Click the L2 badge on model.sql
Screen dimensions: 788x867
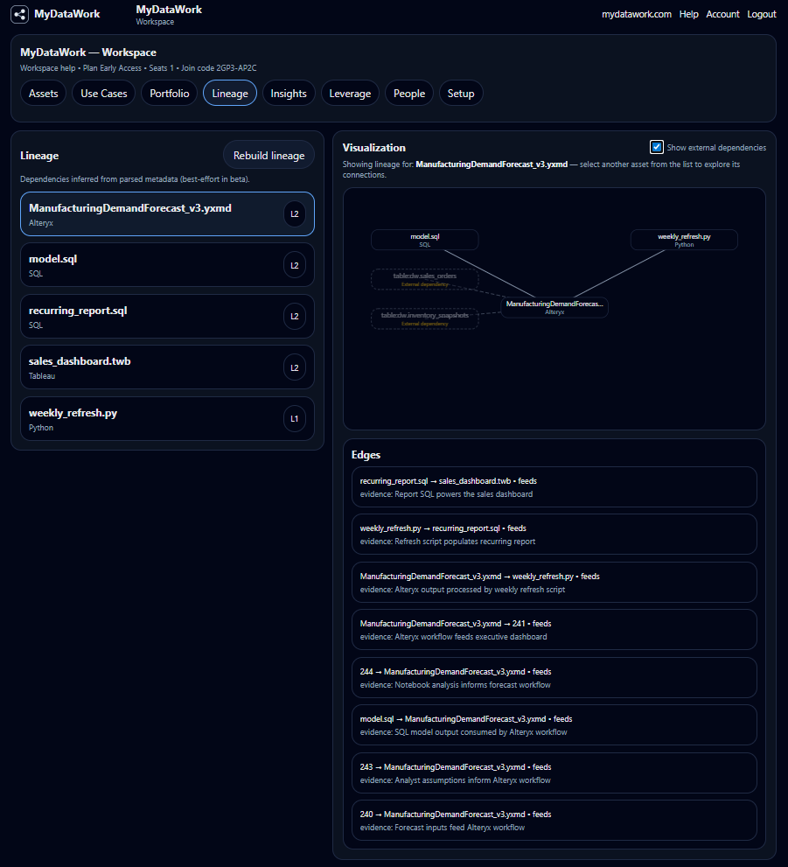295,265
